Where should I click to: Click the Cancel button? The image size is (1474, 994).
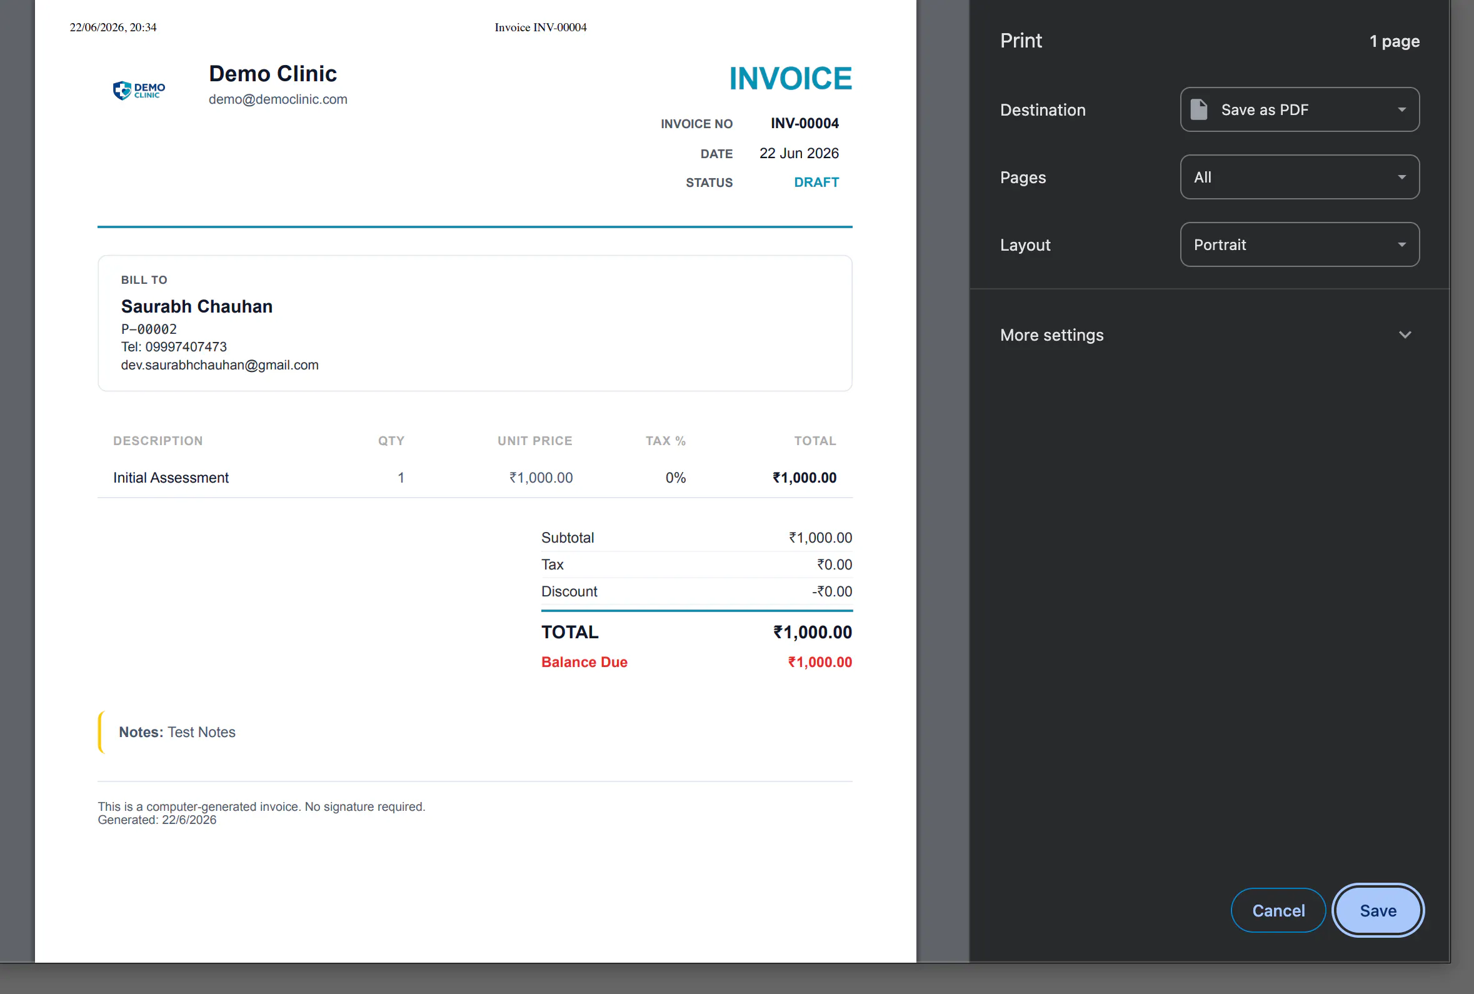pyautogui.click(x=1278, y=910)
